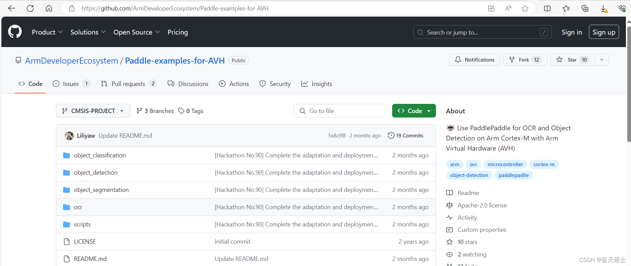Image resolution: width=631 pixels, height=266 pixels.
Task: Click the Sign up button
Action: pyautogui.click(x=604, y=32)
